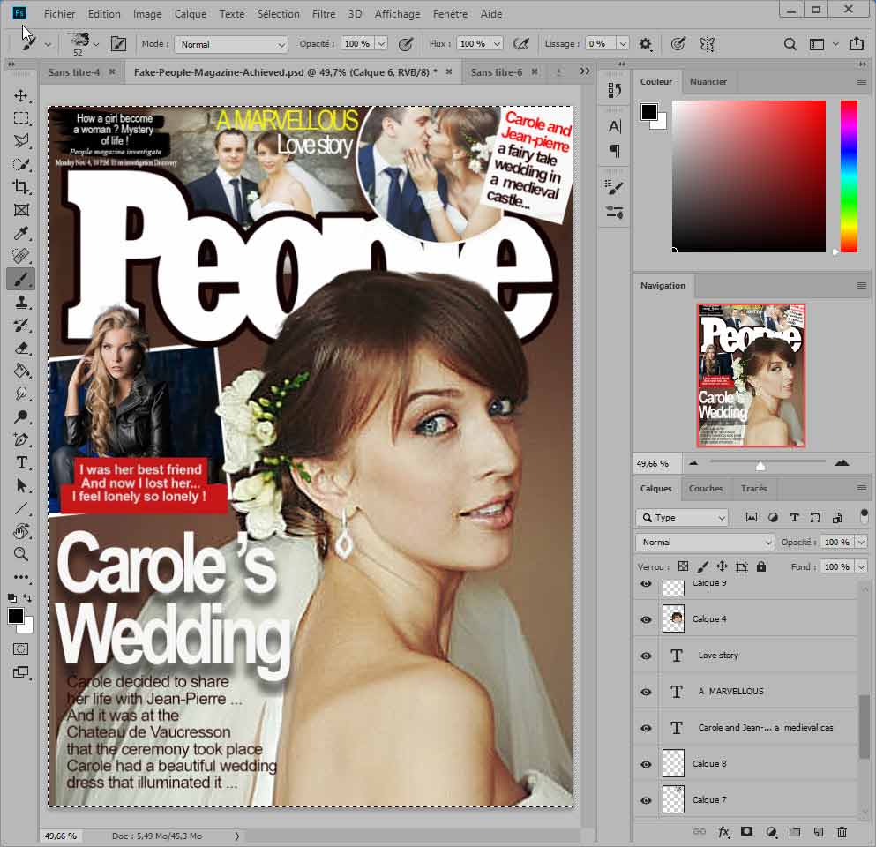Select the Calque 7 layer row

point(745,800)
